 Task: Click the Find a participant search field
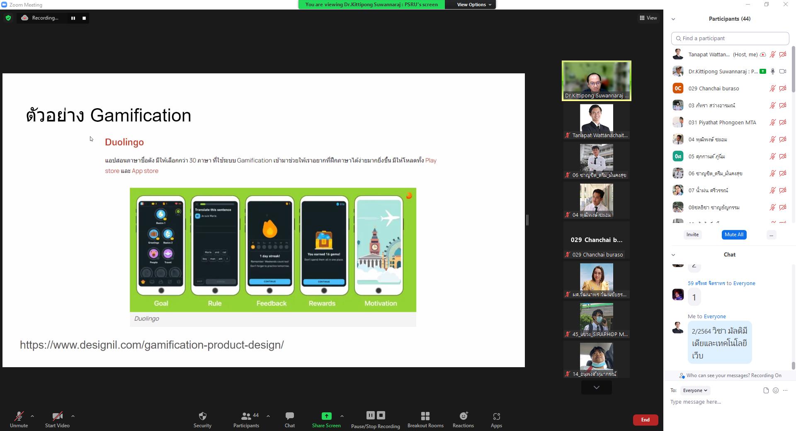pyautogui.click(x=730, y=39)
